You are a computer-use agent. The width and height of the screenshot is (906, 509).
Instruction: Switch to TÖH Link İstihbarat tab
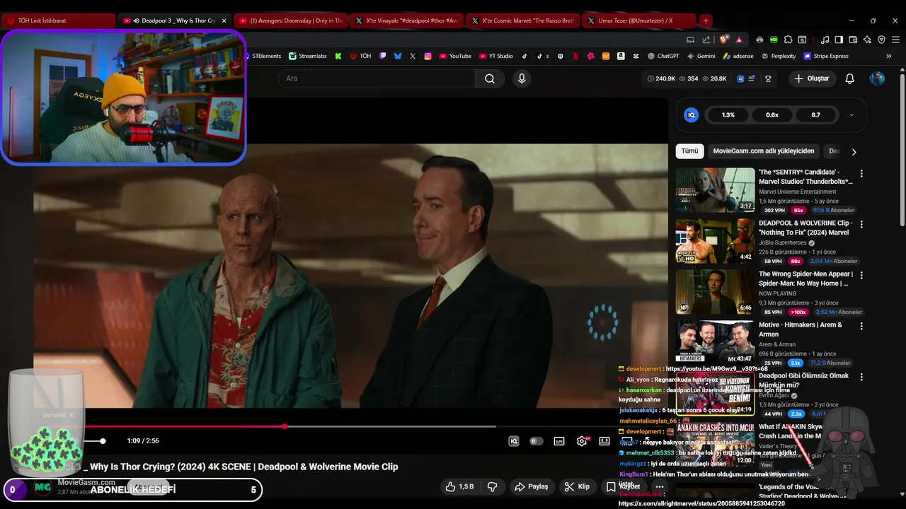(58, 21)
